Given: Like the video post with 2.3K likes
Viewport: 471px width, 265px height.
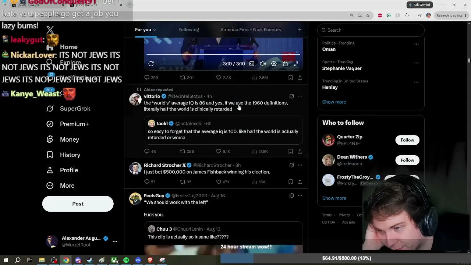Looking at the screenshot, I should (x=223, y=77).
